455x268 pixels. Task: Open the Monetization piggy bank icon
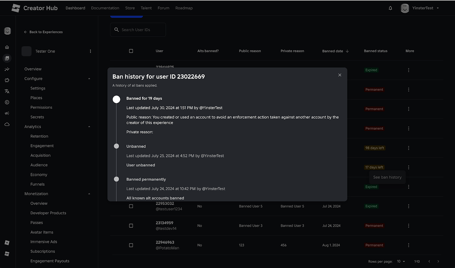[x=7, y=80]
